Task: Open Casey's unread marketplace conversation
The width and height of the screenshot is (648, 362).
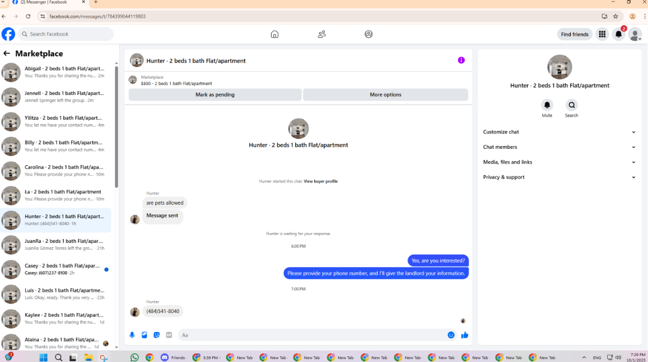Action: (x=56, y=270)
